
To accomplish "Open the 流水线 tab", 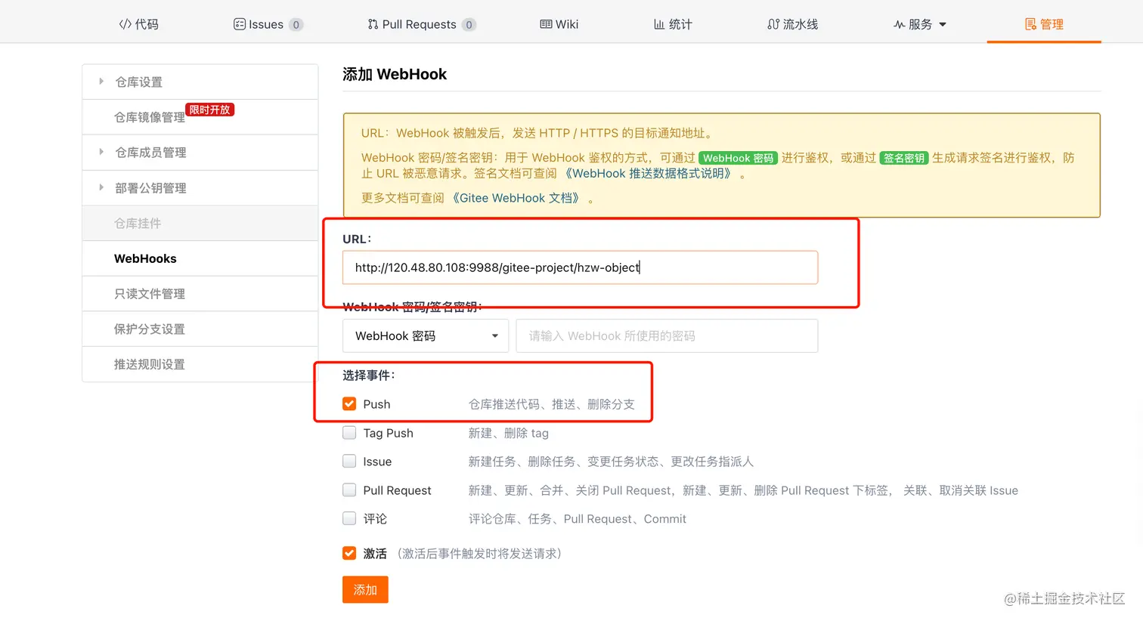I will coord(793,24).
